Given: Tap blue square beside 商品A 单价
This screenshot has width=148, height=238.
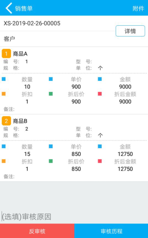Looking at the screenshot, I should click(x=51, y=79).
